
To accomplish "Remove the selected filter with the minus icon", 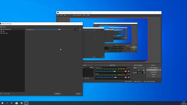I will click(4, 94).
